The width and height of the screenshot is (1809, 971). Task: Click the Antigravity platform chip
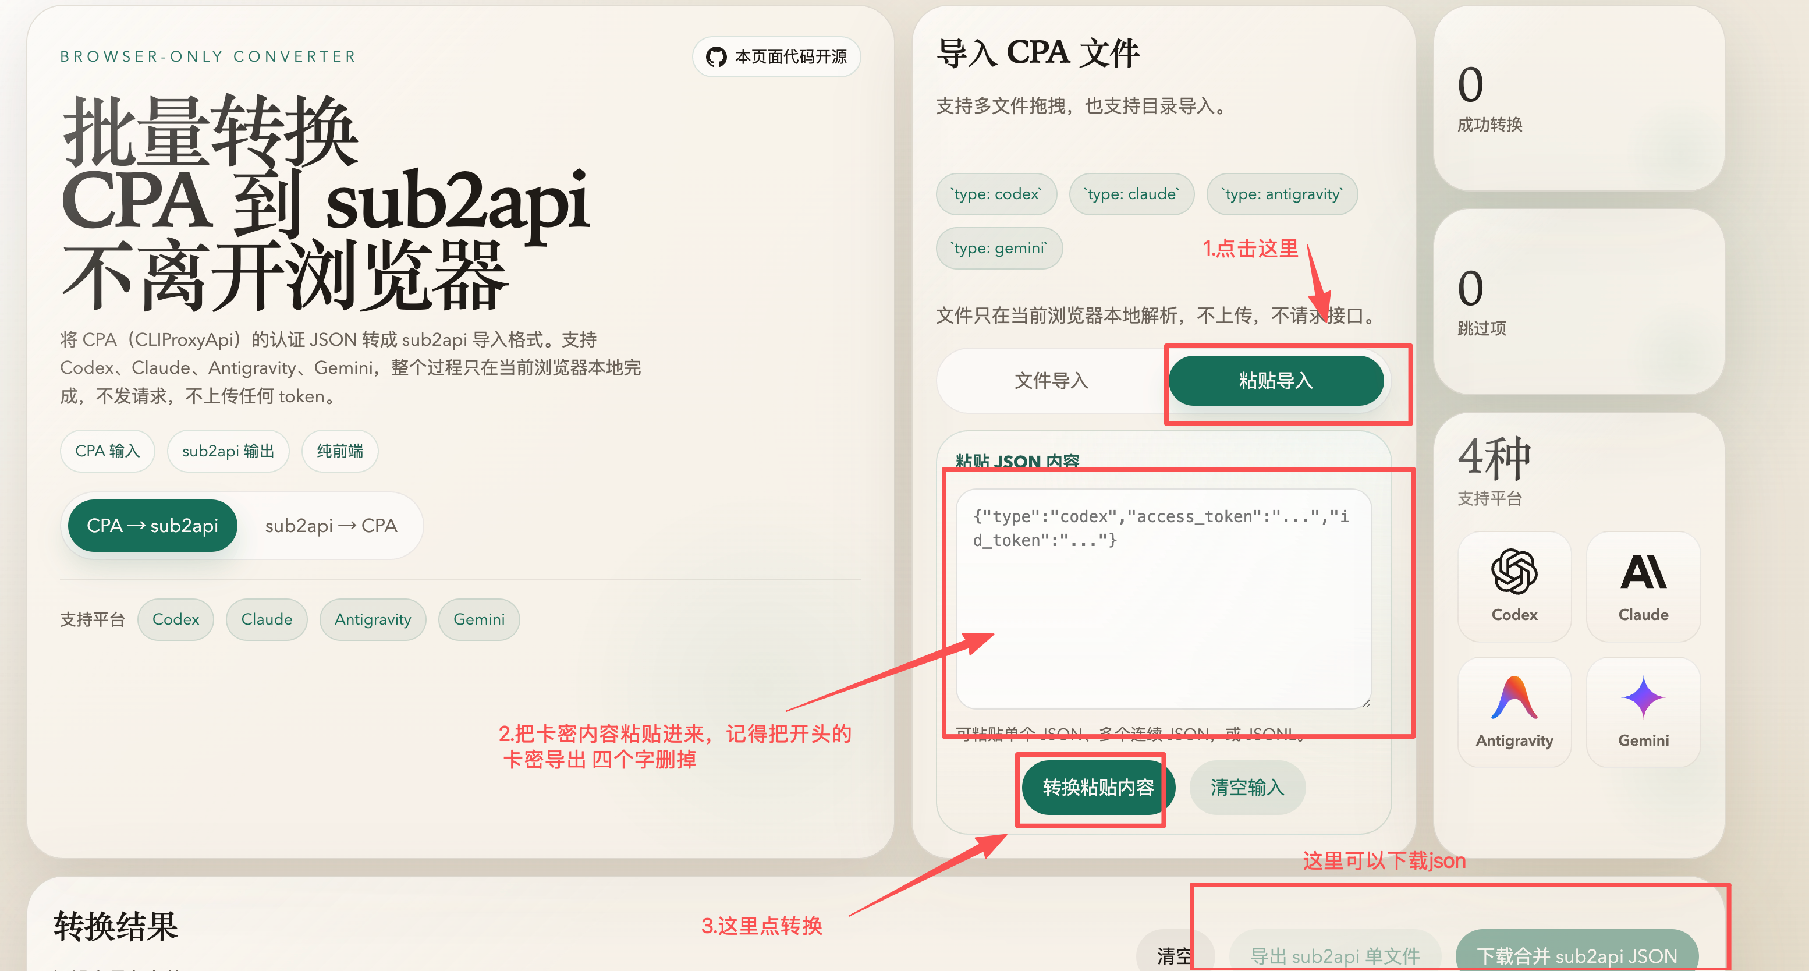(x=373, y=620)
